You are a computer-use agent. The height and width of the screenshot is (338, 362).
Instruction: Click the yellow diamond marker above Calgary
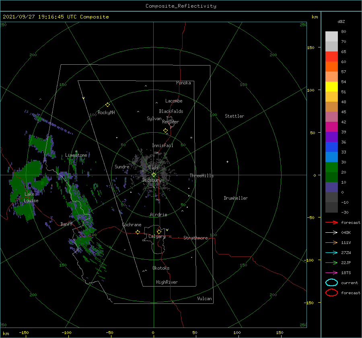point(159,231)
